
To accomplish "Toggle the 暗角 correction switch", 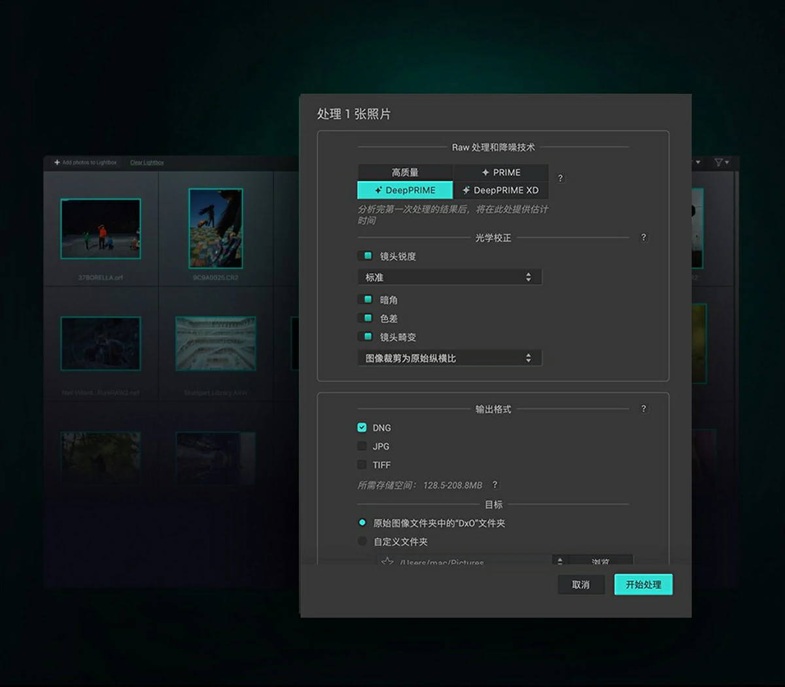I will click(365, 300).
